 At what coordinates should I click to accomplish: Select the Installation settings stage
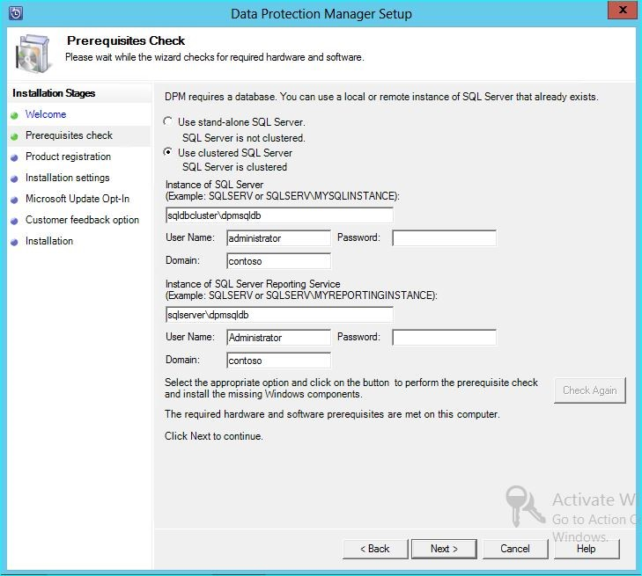tap(68, 178)
